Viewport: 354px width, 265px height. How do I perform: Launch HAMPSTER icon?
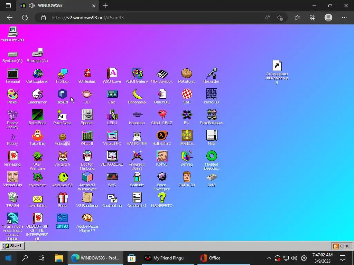pos(137,138)
